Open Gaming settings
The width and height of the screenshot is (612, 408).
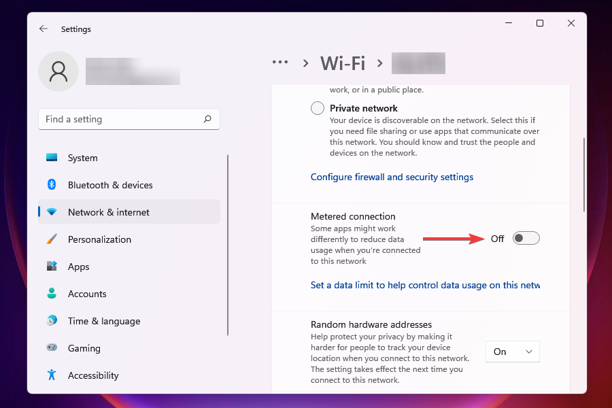click(129, 348)
